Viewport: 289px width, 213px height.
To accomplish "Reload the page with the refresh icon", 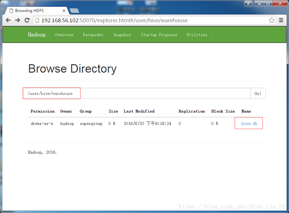I will (27, 20).
